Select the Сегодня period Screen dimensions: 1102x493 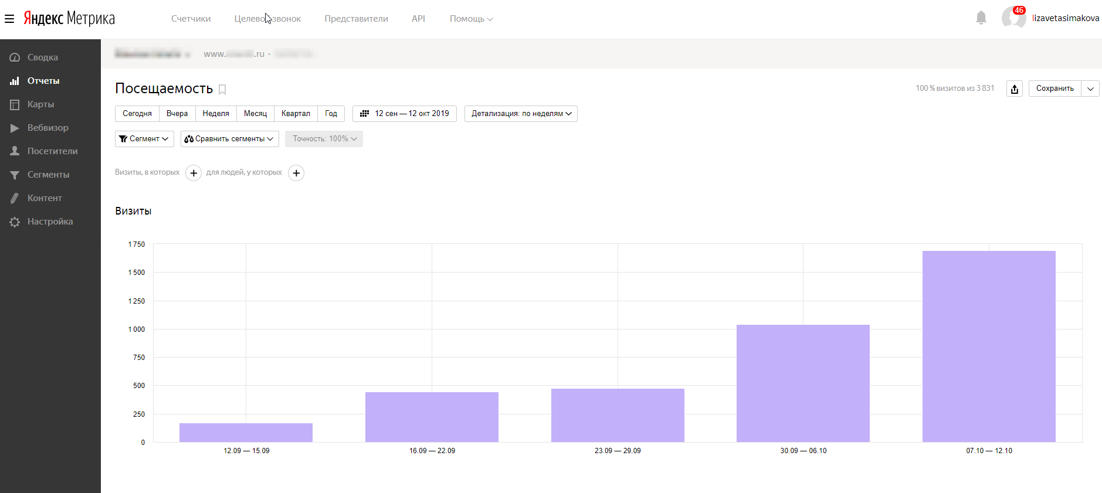tap(137, 114)
